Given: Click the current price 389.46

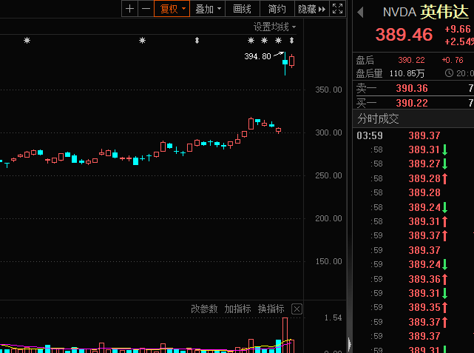Looking at the screenshot, I should [404, 35].
